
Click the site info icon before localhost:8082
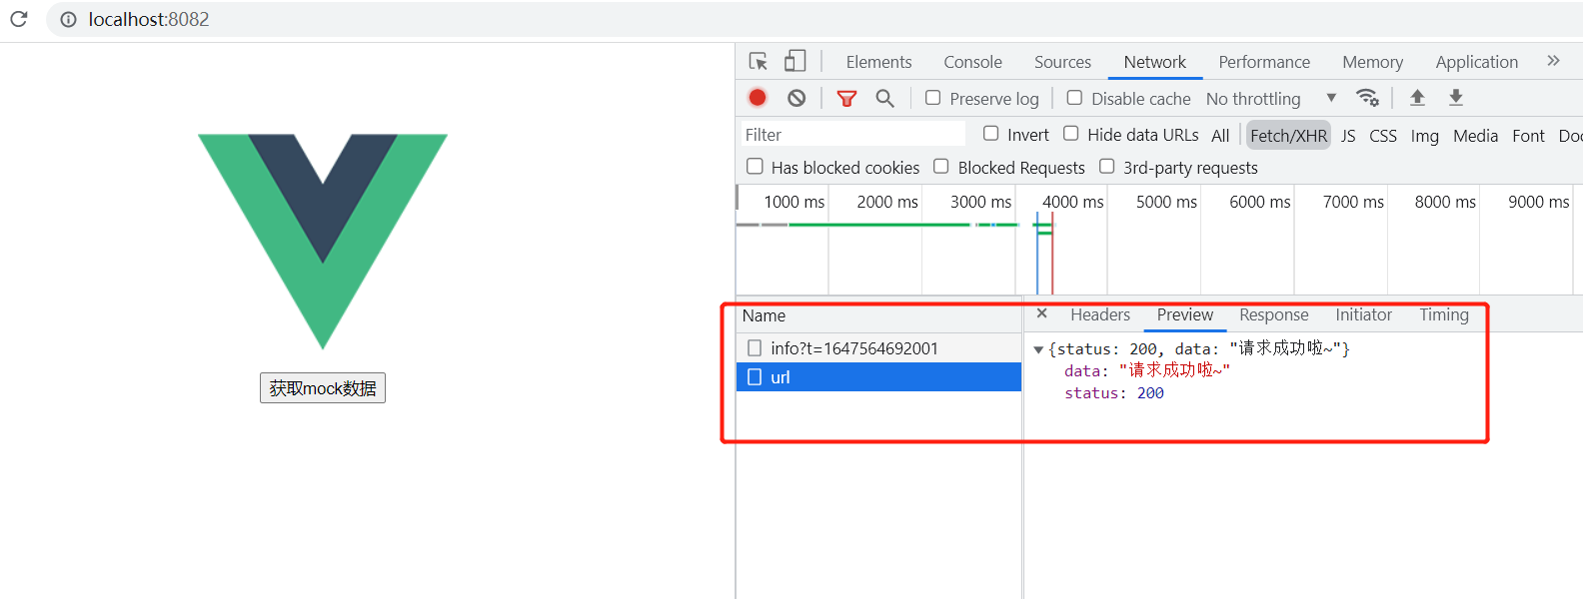point(68,19)
